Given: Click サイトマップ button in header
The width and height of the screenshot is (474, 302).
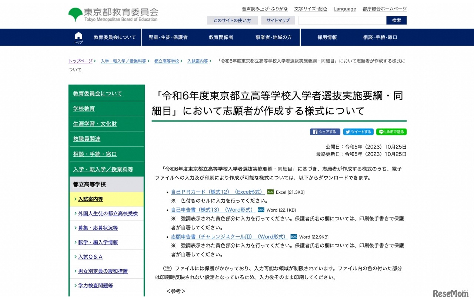Looking at the screenshot, I should pyautogui.click(x=278, y=20).
